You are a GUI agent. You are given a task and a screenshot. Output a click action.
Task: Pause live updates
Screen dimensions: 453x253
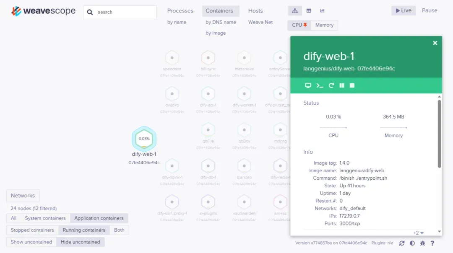430,10
